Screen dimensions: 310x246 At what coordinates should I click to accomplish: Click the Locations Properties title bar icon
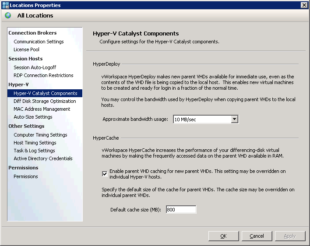tap(5, 5)
